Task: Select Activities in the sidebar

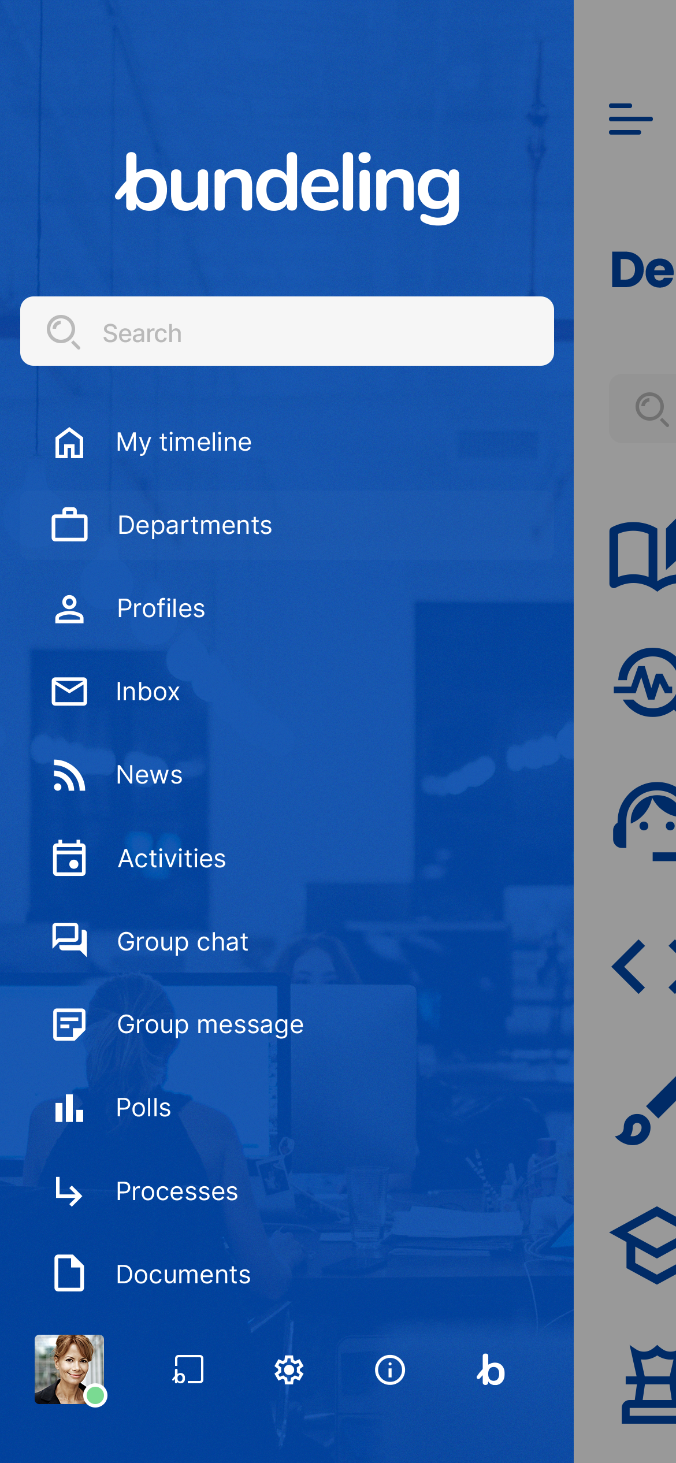Action: 287,858
